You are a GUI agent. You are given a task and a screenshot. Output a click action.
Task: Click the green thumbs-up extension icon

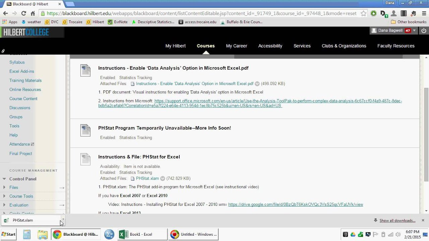coord(373,13)
